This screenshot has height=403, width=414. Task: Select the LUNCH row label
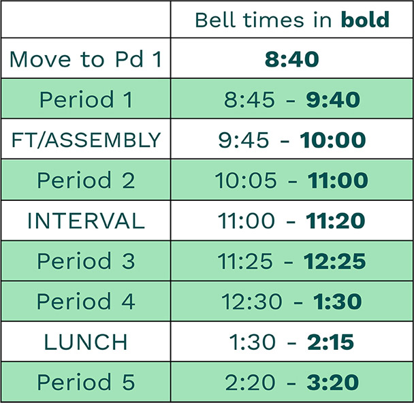[86, 342]
